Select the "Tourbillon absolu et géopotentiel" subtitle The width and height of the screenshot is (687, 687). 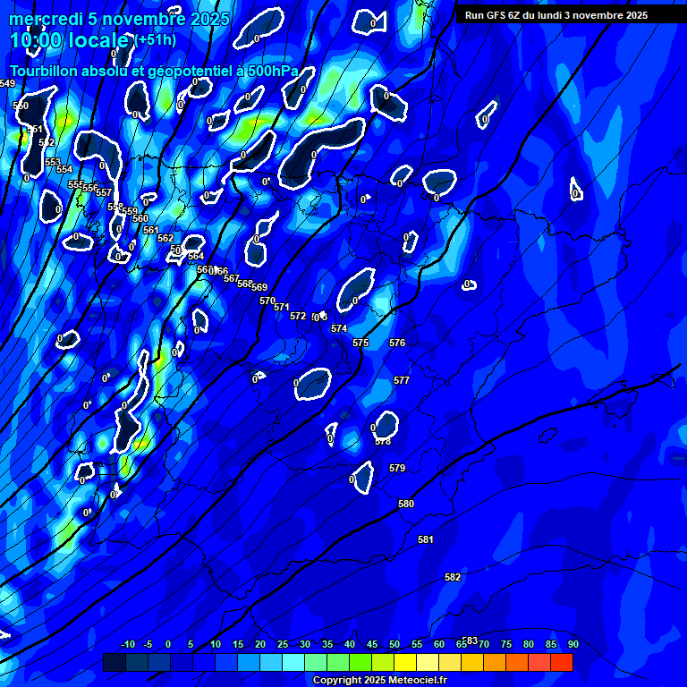(x=153, y=71)
